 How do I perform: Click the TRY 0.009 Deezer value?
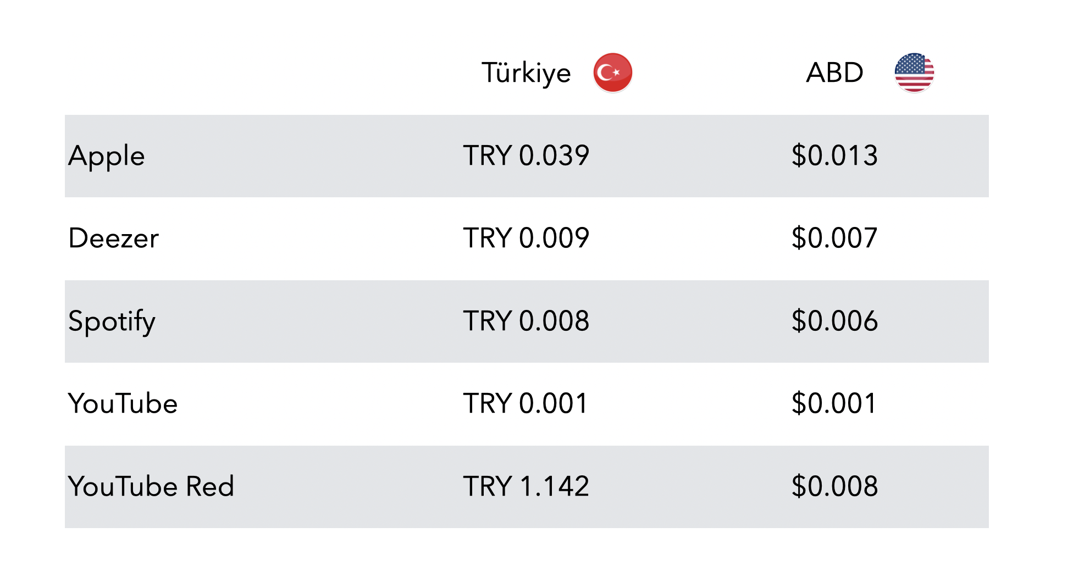point(526,238)
